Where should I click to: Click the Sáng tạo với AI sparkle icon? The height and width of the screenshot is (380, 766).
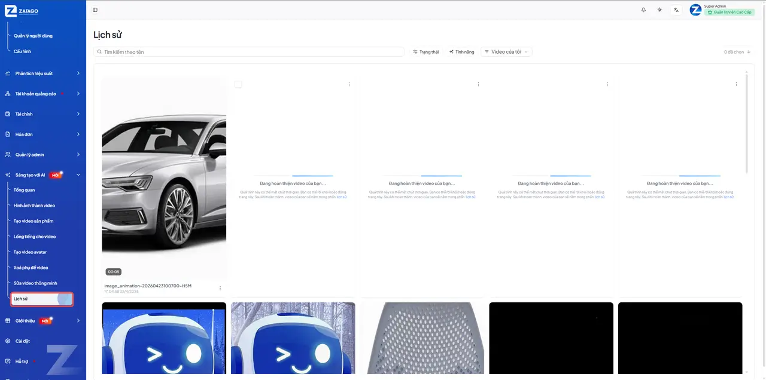point(8,175)
